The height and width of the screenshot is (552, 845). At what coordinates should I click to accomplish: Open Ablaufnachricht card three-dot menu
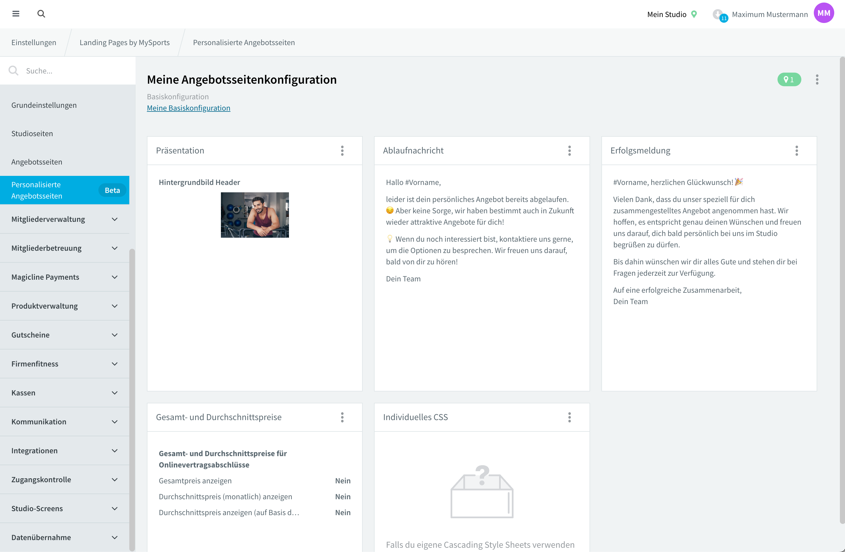tap(569, 151)
